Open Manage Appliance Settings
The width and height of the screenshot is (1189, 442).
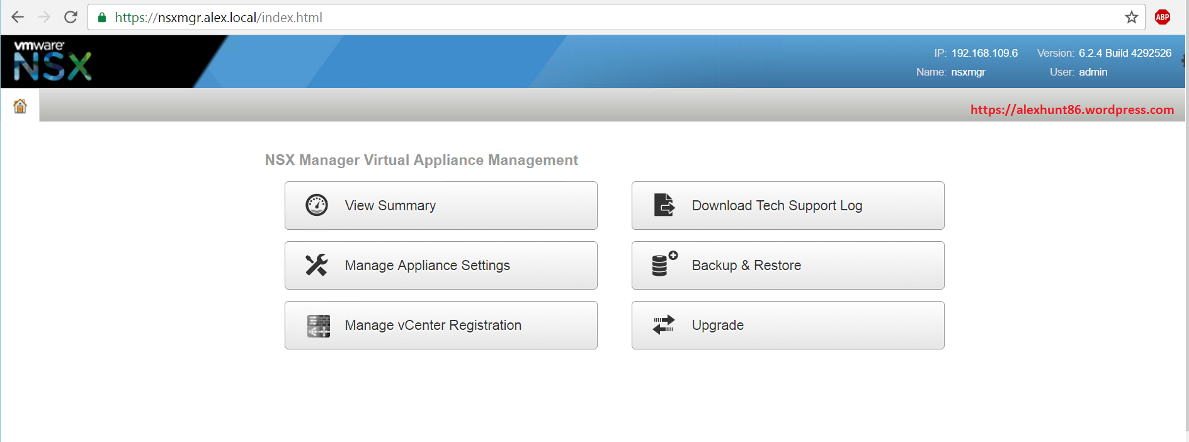pyautogui.click(x=441, y=265)
